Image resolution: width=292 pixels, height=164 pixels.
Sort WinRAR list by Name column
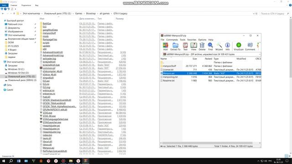pyautogui.click(x=164, y=59)
